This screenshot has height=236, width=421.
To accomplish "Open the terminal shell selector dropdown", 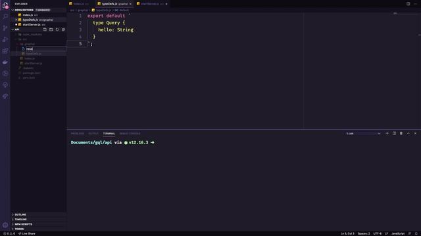I will [364, 134].
